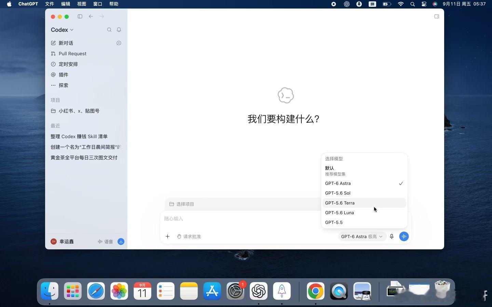
Task: Go back with the left arrow
Action: point(91,16)
